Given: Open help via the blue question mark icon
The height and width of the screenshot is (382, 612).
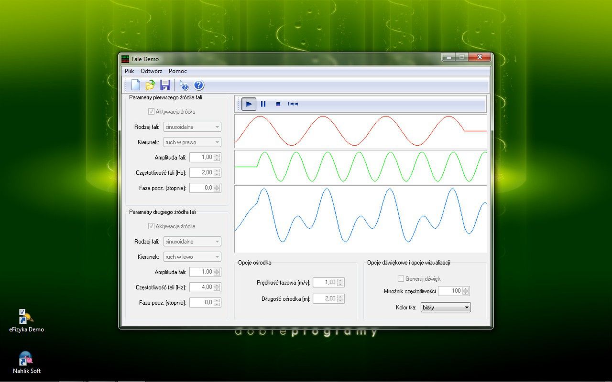Looking at the screenshot, I should (199, 85).
